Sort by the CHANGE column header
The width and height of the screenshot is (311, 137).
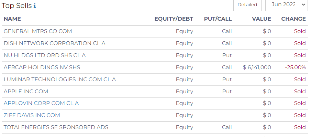pyautogui.click(x=293, y=19)
